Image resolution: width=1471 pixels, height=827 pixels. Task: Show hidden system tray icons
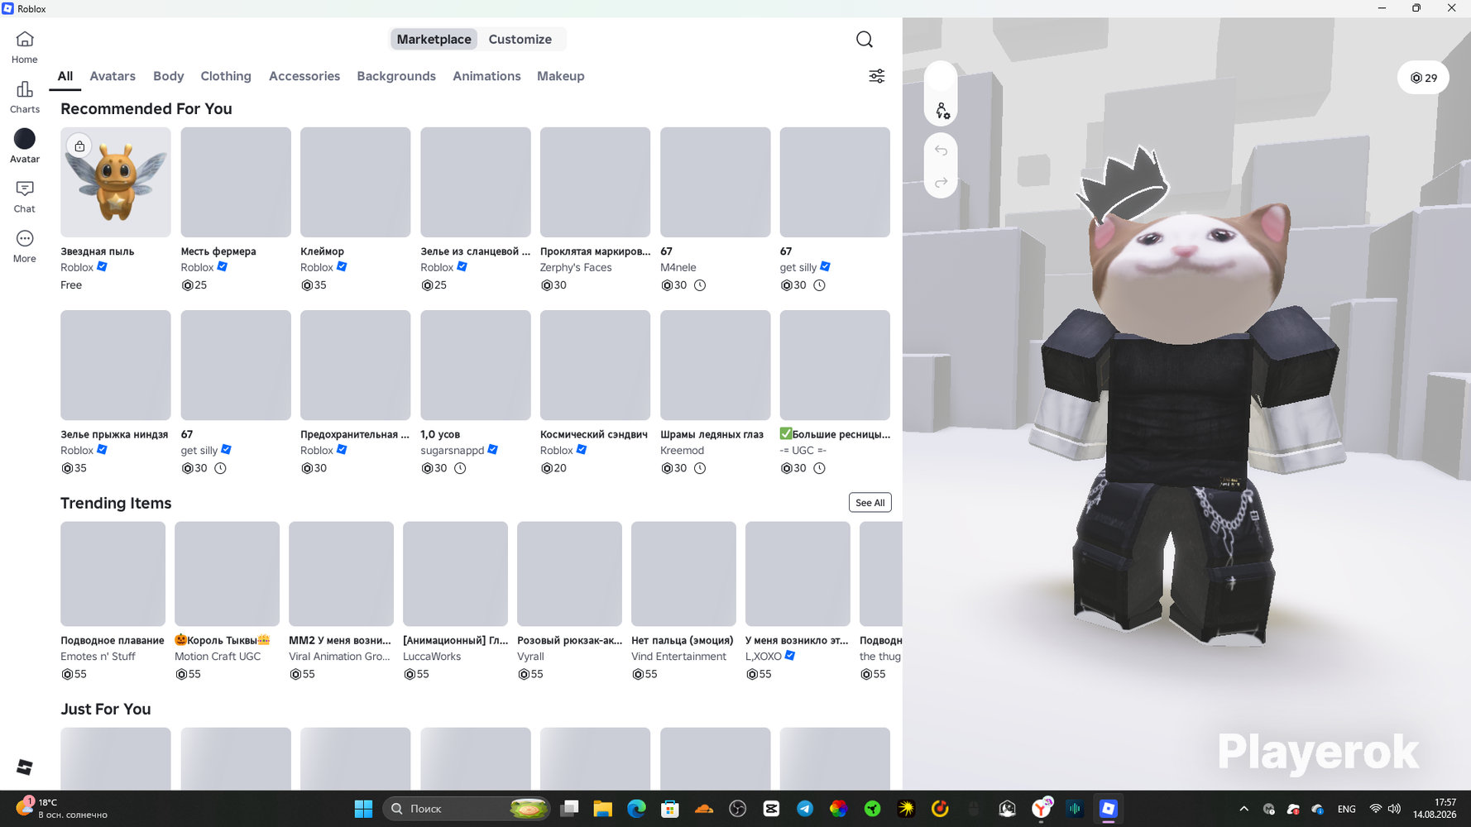pos(1243,809)
